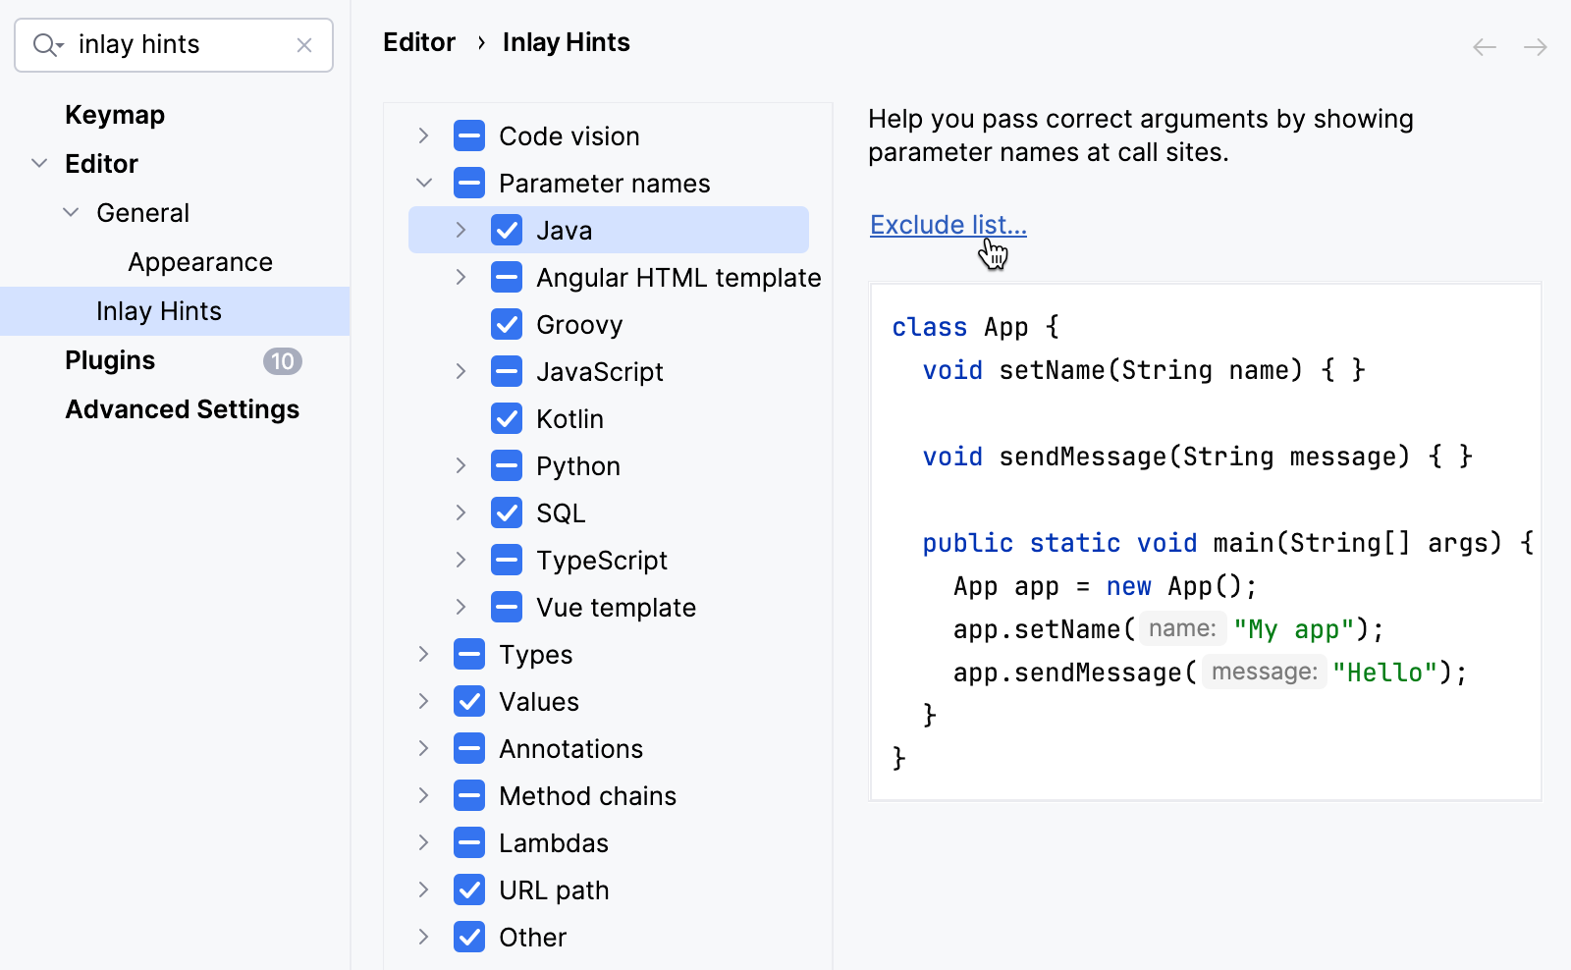Toggle the Kotlin checkbox off
1571x970 pixels.
pyautogui.click(x=507, y=418)
